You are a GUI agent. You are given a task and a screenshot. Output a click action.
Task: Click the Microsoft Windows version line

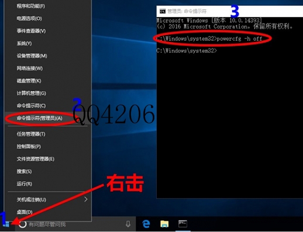(209, 20)
